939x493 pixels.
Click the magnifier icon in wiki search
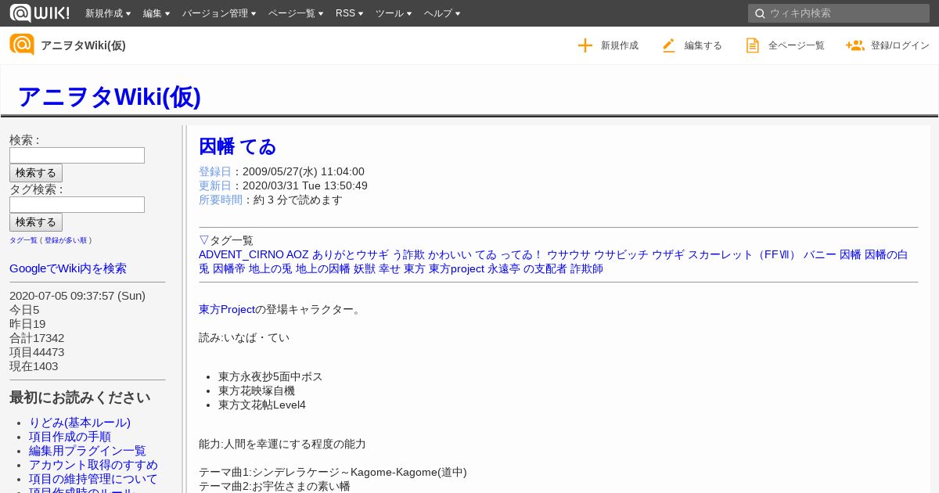760,13
